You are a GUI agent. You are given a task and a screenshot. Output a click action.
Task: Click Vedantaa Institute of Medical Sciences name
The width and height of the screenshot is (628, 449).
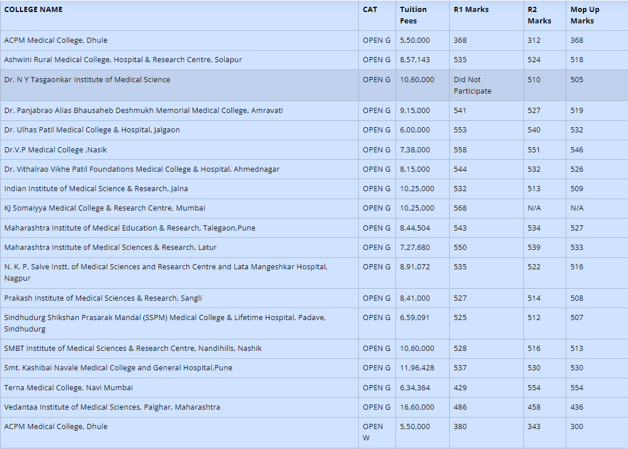tap(112, 407)
